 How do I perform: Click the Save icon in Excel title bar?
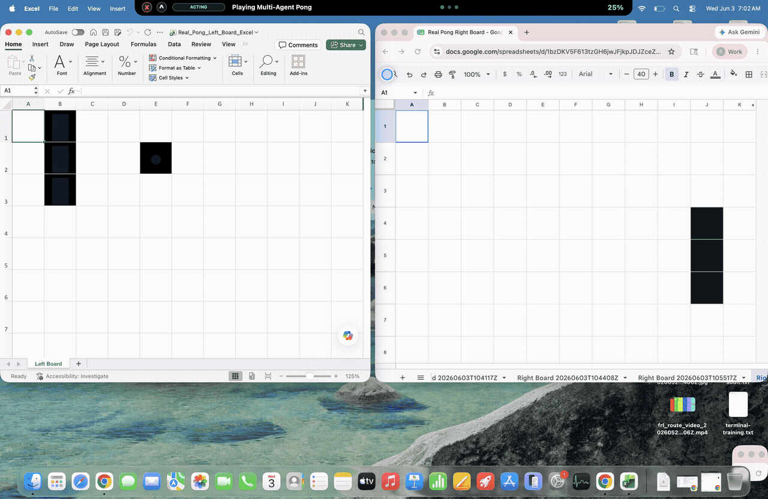pos(105,32)
